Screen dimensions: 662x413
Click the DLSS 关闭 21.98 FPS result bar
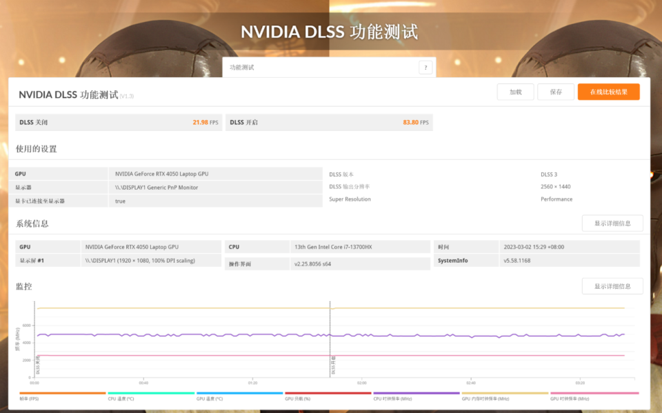[119, 123]
